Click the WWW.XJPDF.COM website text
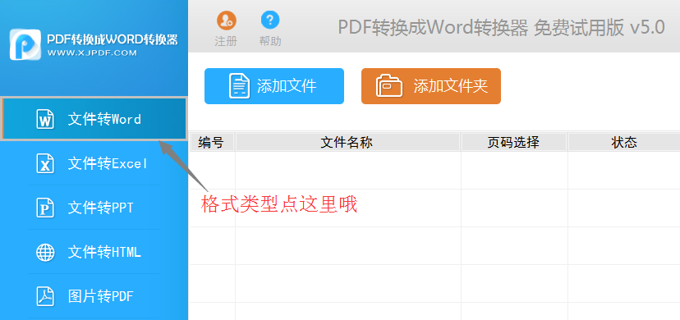This screenshot has height=320, width=680. tap(92, 53)
